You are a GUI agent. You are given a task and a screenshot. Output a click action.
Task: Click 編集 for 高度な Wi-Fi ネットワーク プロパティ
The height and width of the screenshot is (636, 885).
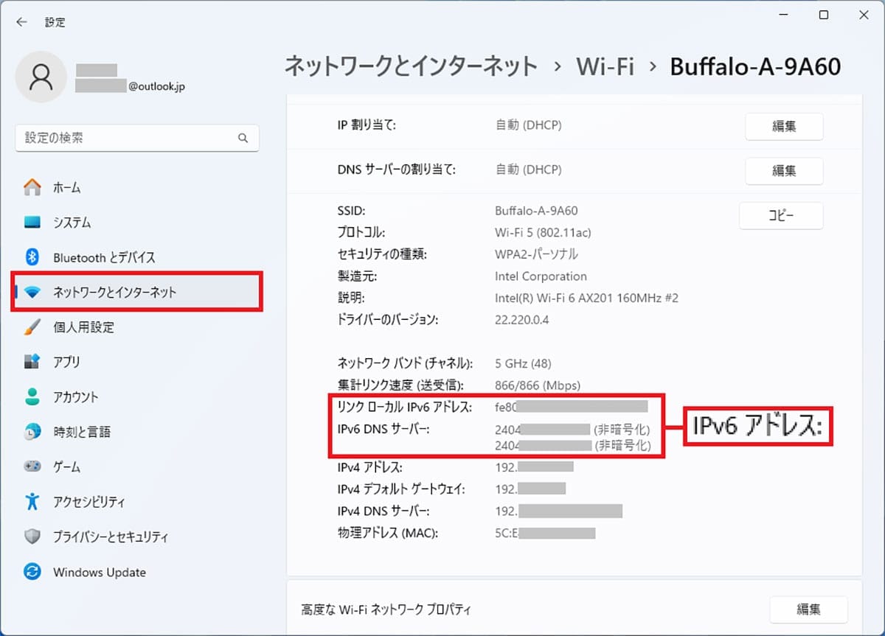click(809, 609)
